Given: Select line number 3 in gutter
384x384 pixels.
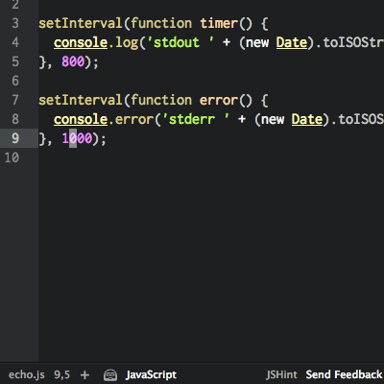Looking at the screenshot, I should tap(15, 23).
